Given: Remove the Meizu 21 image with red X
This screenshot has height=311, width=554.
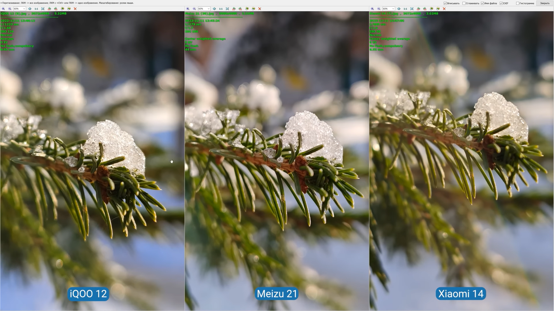Looking at the screenshot, I should pyautogui.click(x=260, y=9).
